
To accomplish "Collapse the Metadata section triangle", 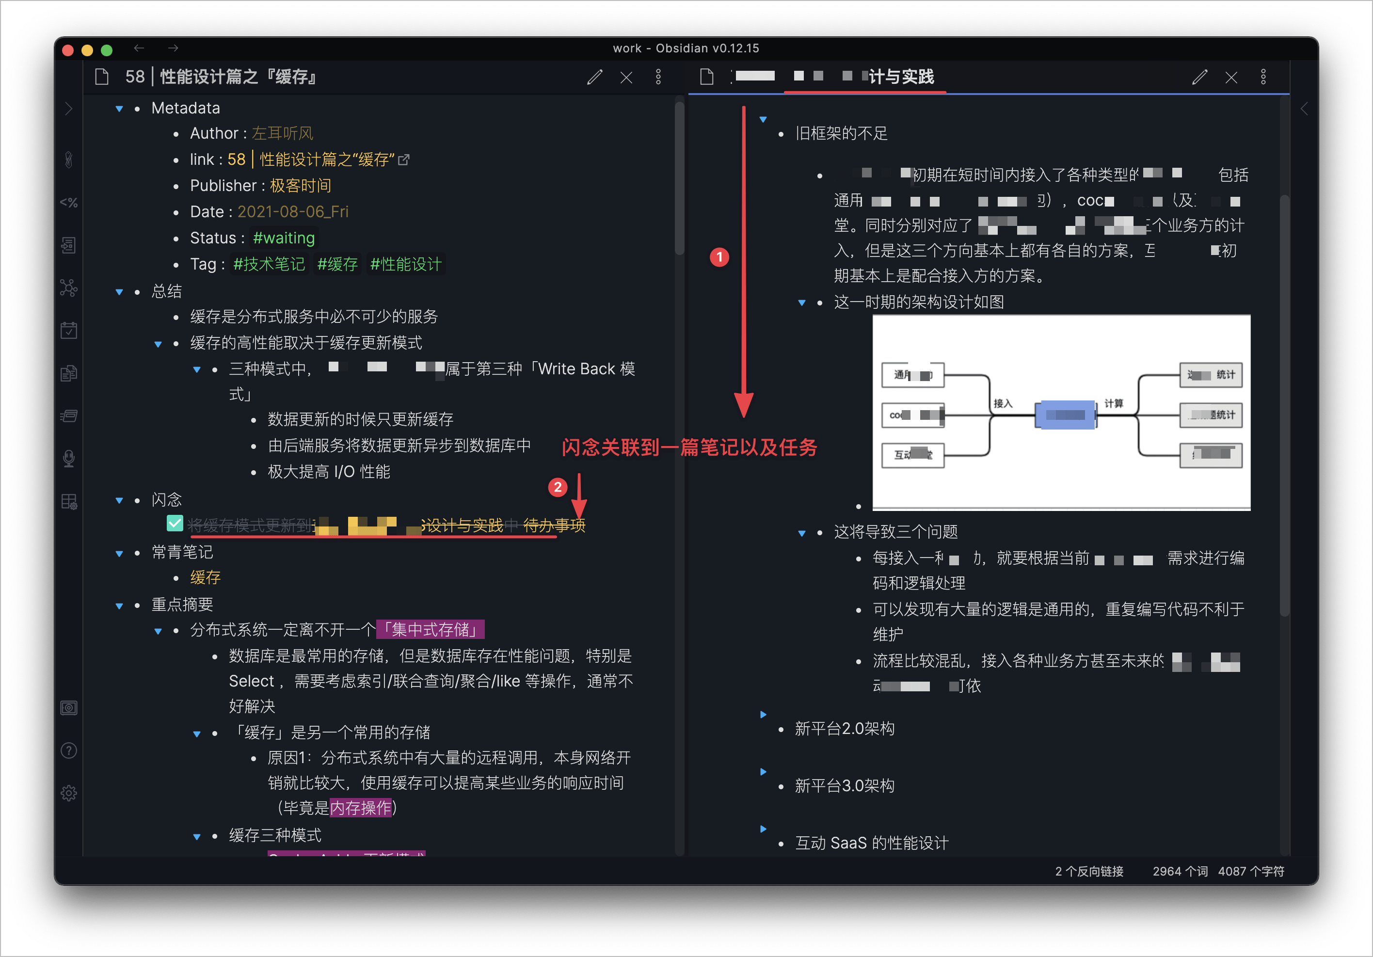I will [119, 108].
